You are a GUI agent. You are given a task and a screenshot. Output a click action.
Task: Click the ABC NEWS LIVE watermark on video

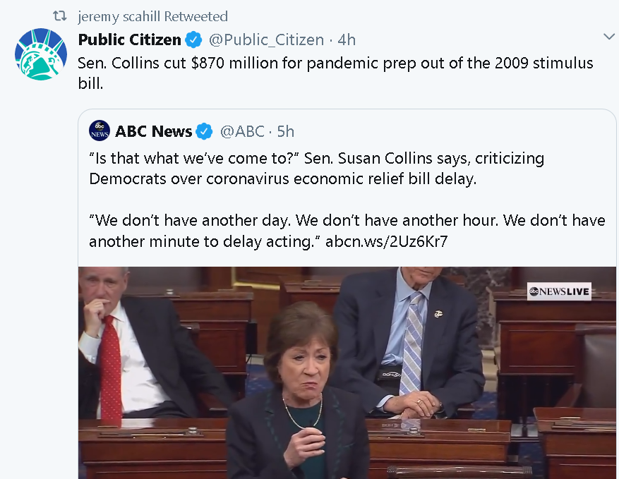pyautogui.click(x=559, y=291)
